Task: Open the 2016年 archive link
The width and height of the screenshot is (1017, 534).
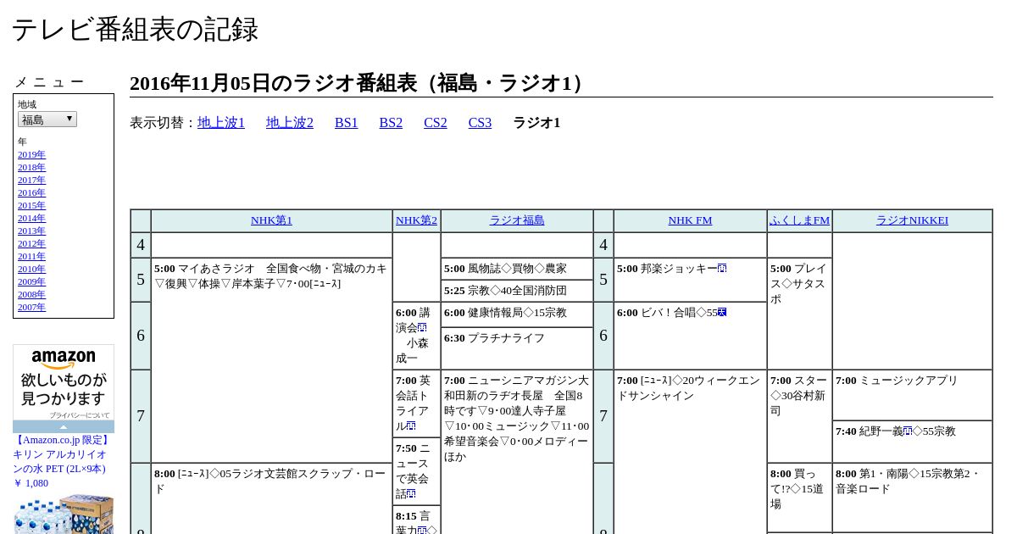Action: 31,192
